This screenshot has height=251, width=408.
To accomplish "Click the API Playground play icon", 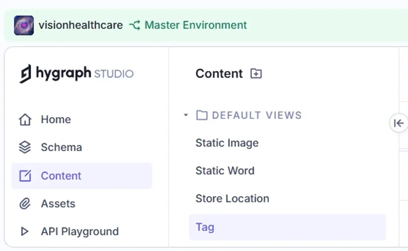I will pyautogui.click(x=25, y=231).
